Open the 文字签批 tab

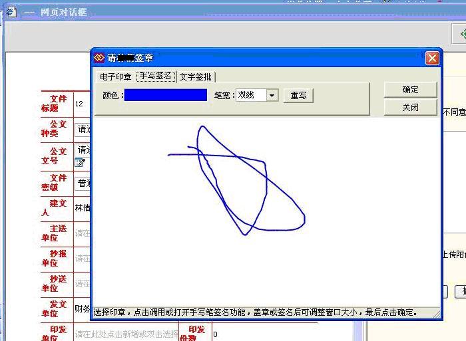pyautogui.click(x=196, y=77)
